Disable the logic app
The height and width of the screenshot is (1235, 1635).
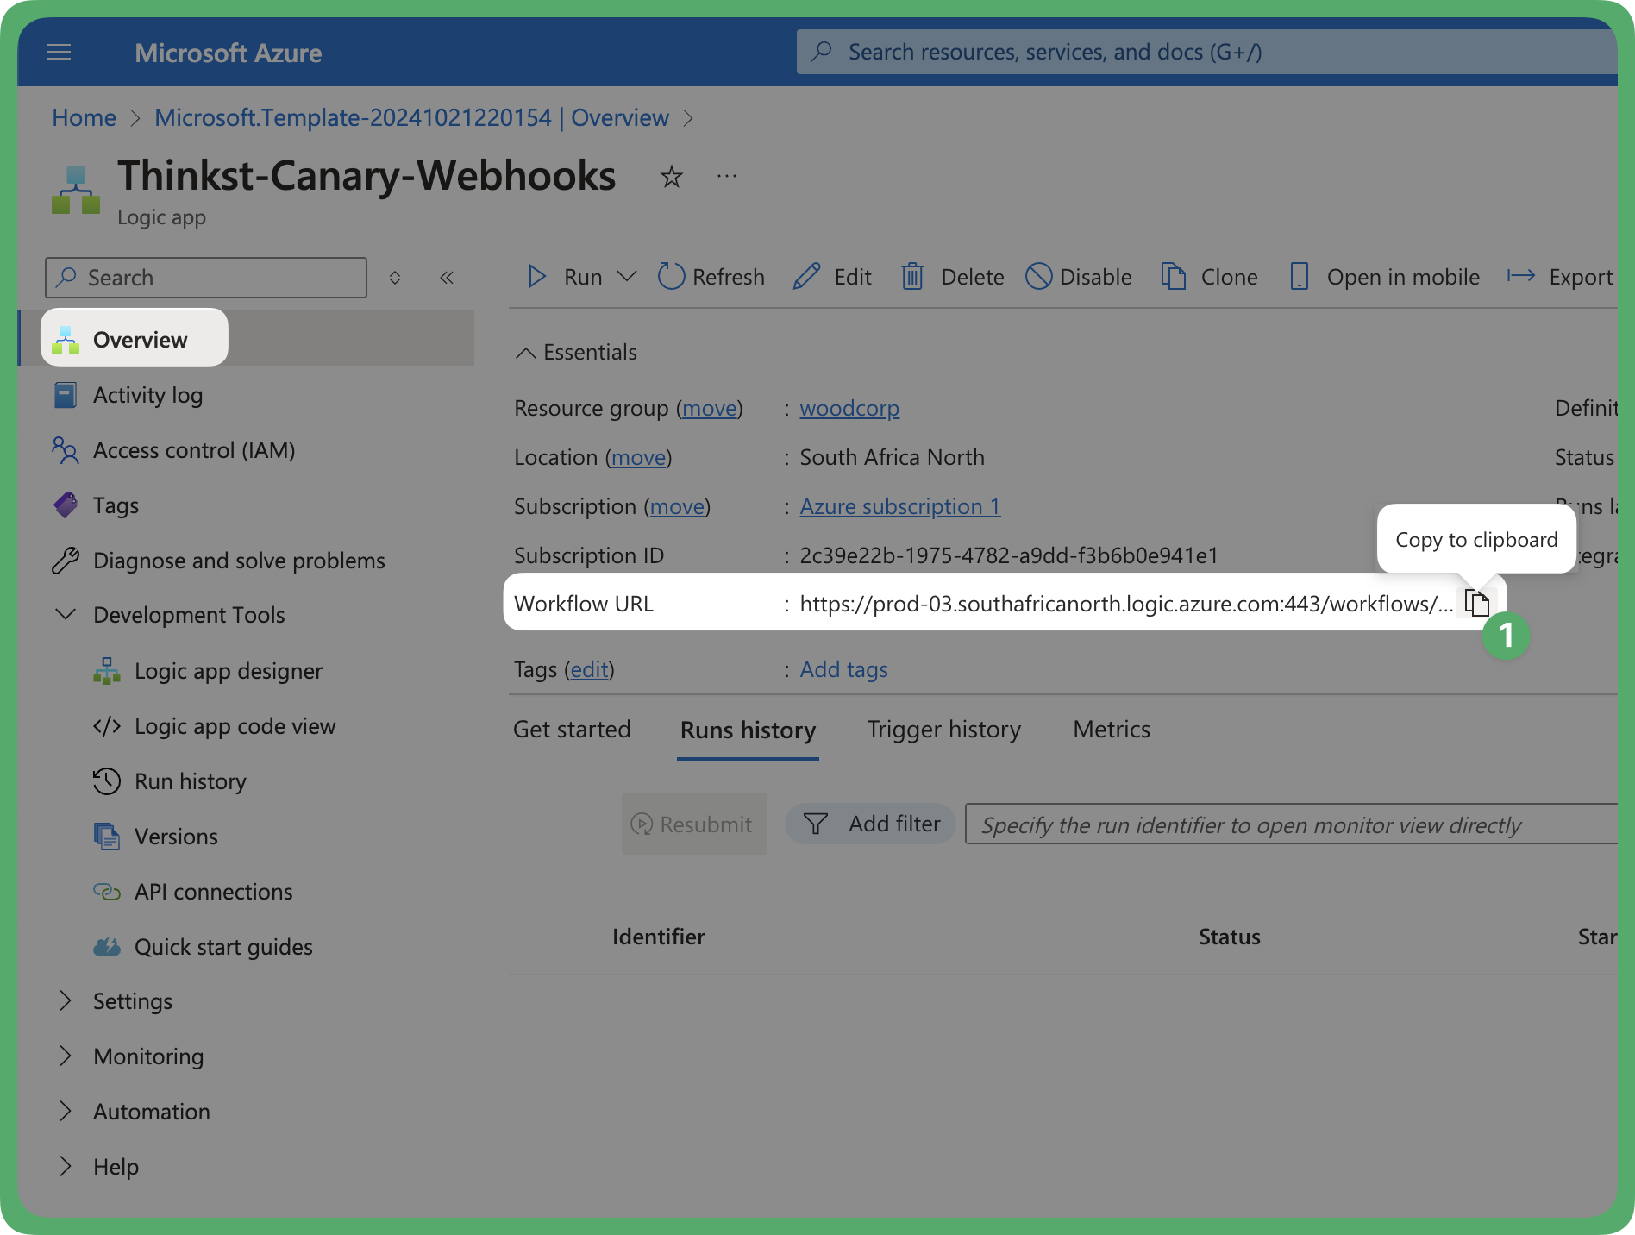click(1079, 277)
